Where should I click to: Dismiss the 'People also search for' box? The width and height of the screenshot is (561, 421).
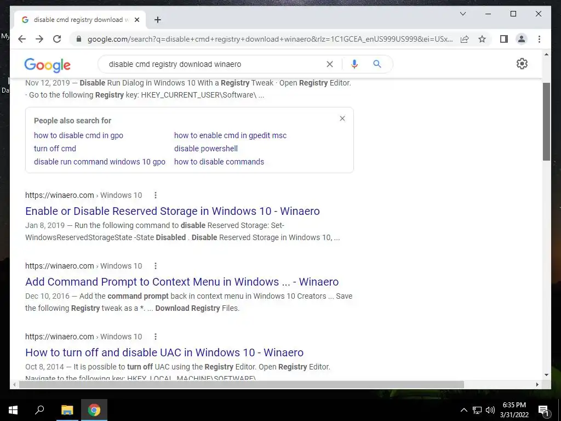coord(342,118)
